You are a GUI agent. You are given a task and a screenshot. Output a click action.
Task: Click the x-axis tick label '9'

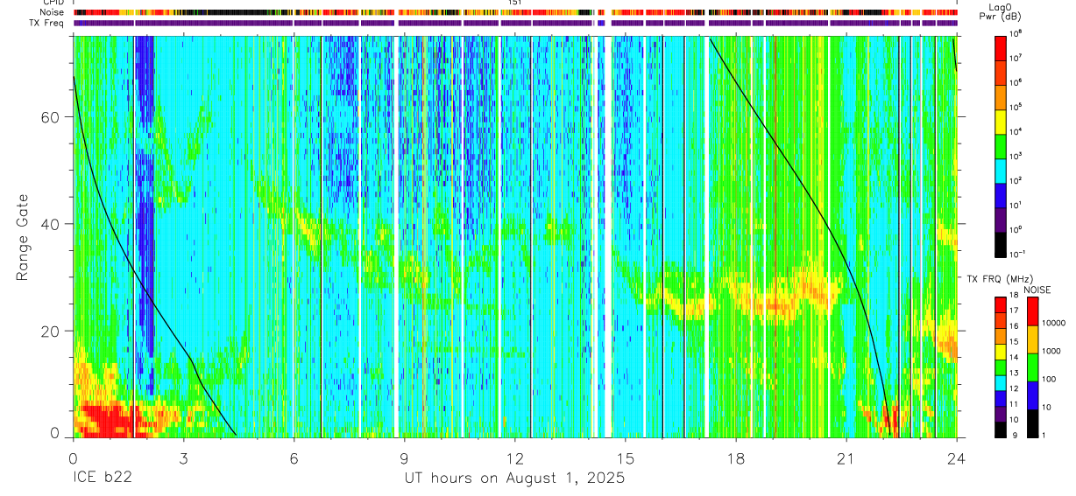click(x=404, y=458)
